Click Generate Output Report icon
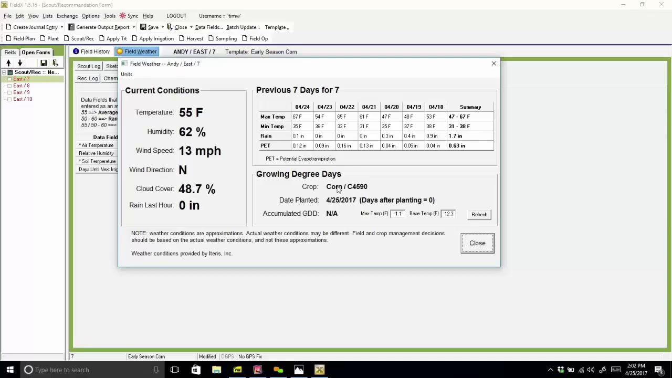This screenshot has height=378, width=672. (71, 27)
